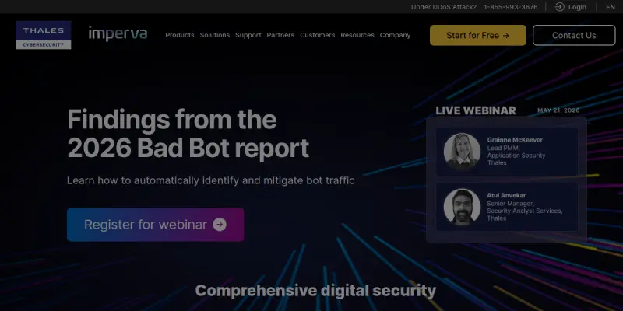Open the Solutions menu
623x311 pixels.
click(215, 35)
